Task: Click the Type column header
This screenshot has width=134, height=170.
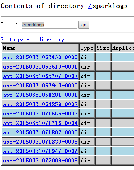Action: click(x=87, y=48)
